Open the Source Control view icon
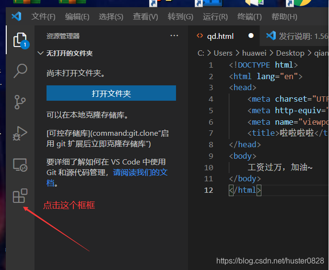The image size is (329, 270). click(x=20, y=102)
